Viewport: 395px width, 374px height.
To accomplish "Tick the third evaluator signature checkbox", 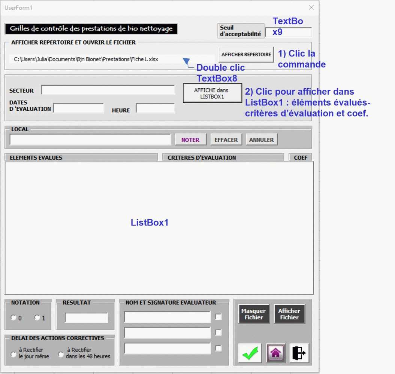I will [x=218, y=348].
